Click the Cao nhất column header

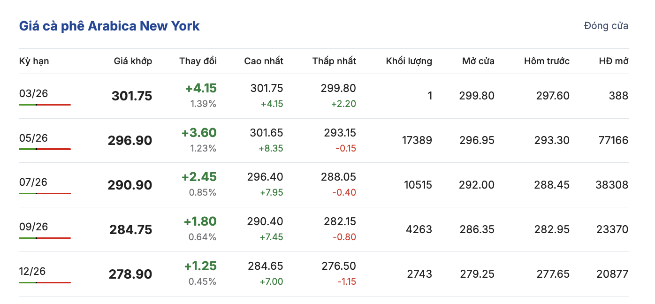click(264, 61)
